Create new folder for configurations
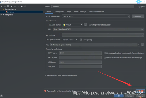 22,6
